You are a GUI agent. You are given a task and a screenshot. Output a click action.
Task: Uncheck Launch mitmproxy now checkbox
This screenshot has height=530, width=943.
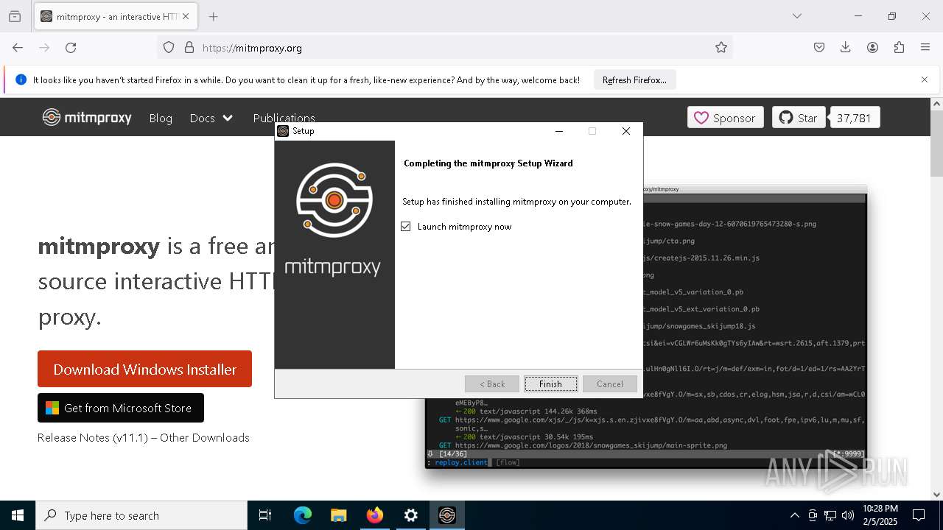[x=405, y=227]
